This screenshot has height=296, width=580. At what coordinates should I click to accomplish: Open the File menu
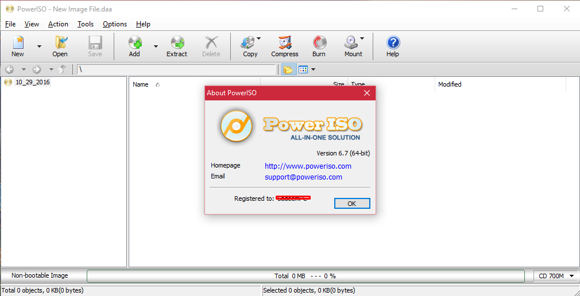click(10, 24)
